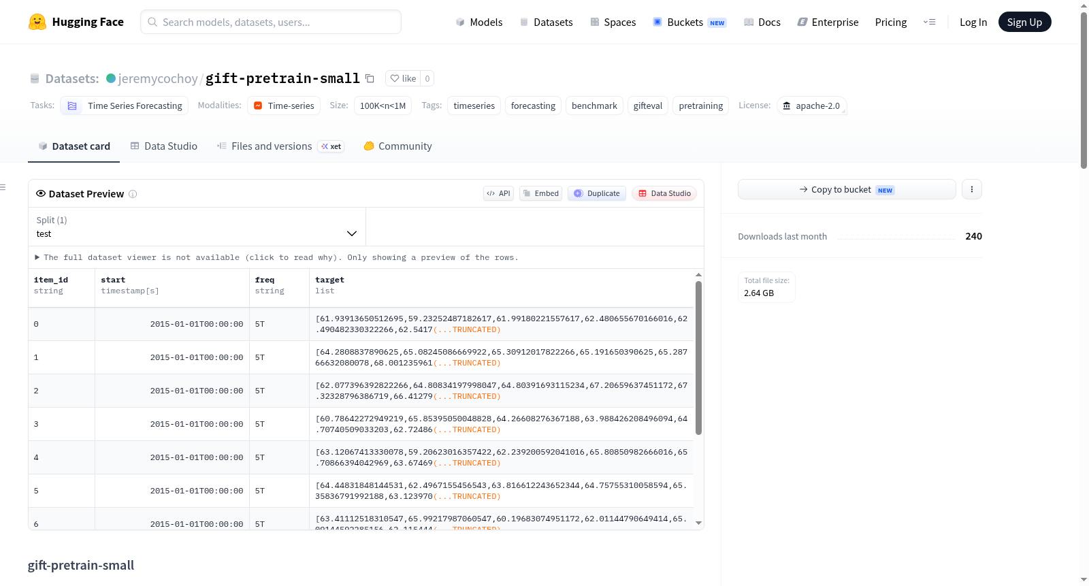Go to Datasets in top navigation

point(546,22)
